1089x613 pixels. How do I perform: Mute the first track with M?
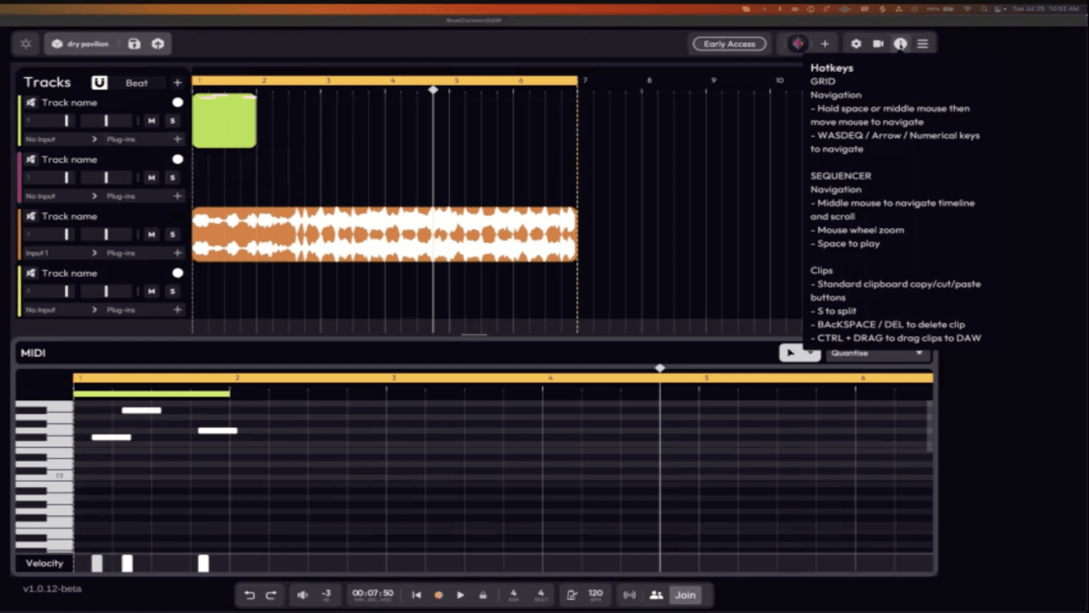[x=152, y=121]
